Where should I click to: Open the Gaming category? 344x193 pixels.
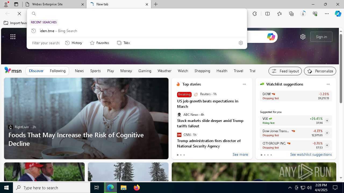pyautogui.click(x=145, y=71)
